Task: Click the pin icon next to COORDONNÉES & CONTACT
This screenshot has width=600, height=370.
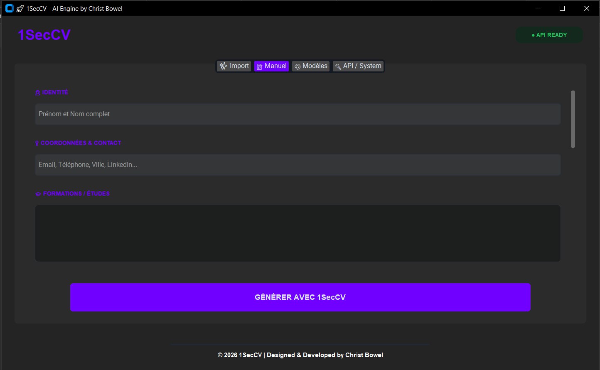Action: [37, 143]
